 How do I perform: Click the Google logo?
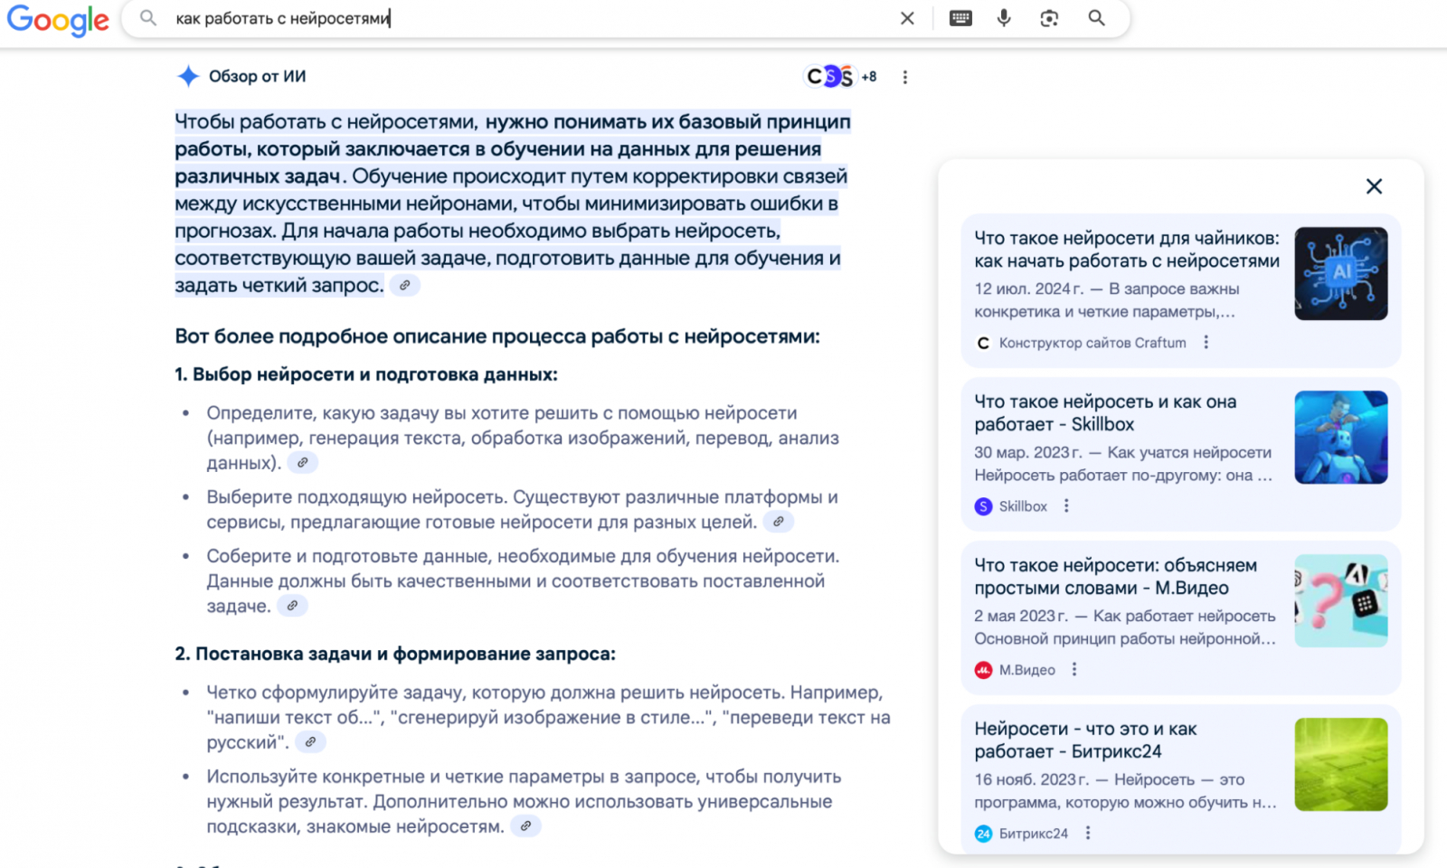pyautogui.click(x=58, y=20)
